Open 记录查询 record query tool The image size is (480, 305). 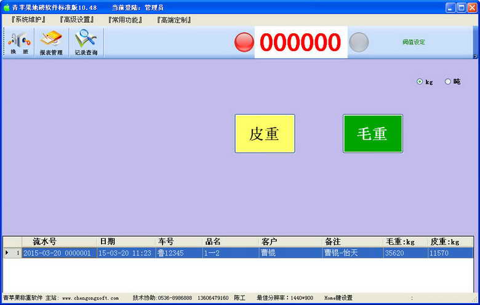click(x=86, y=43)
